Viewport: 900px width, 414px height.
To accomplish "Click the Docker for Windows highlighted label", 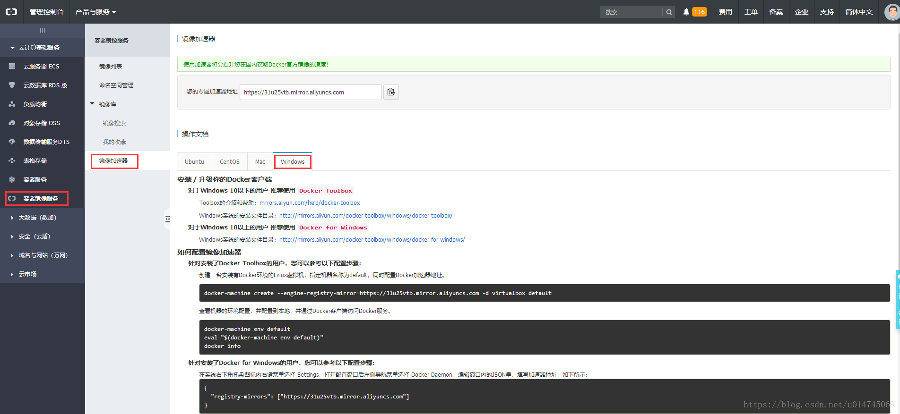I will point(333,228).
